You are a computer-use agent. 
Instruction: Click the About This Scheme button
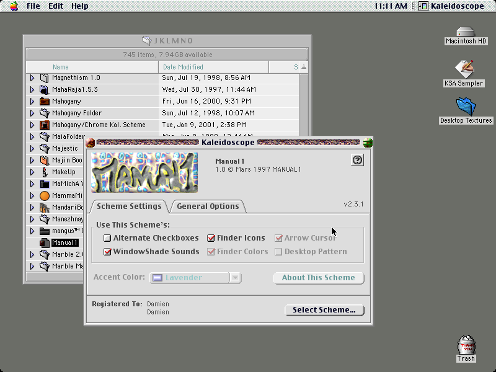(319, 278)
